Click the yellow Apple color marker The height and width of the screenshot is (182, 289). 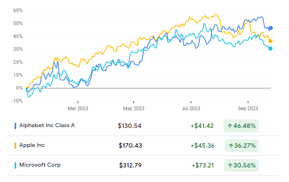click(x=15, y=145)
